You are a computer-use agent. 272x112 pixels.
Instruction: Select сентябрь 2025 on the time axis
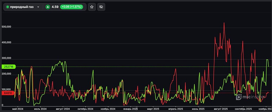244,109
